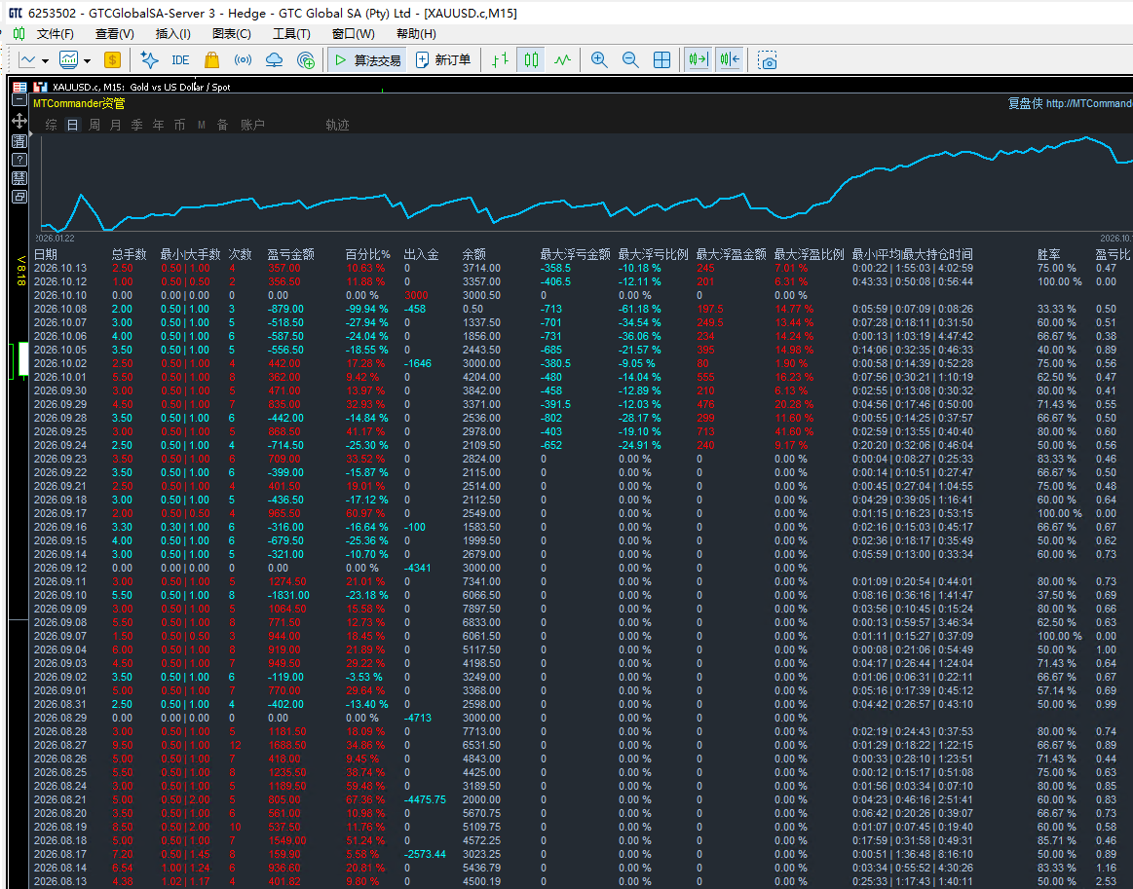This screenshot has height=889, width=1133.
Task: Click the radar with plus icon
Action: (306, 60)
